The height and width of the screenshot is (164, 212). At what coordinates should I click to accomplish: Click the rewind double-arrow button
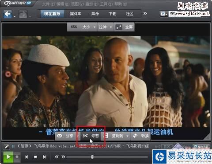[x=57, y=157]
